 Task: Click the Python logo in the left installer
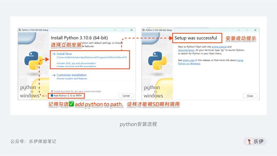33,60
